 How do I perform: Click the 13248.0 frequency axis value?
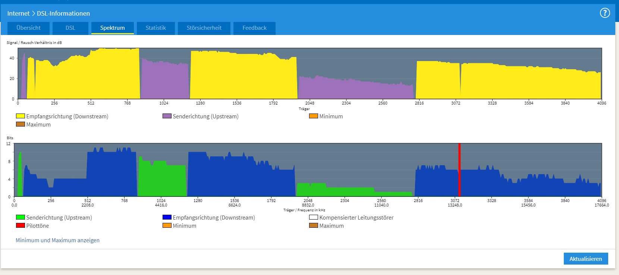(455, 205)
